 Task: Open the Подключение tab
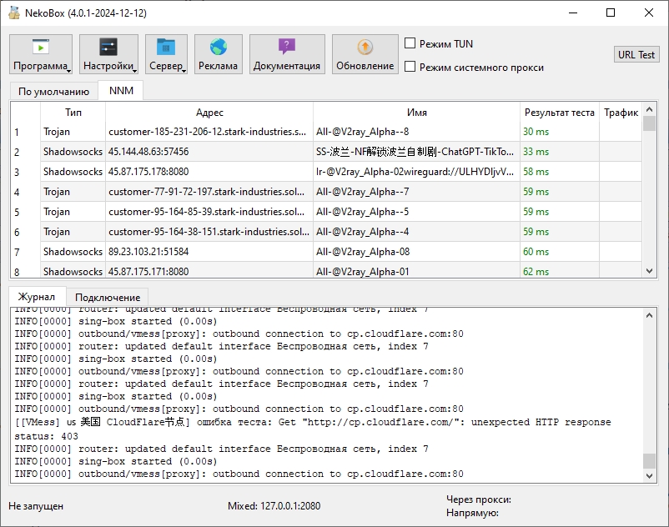pyautogui.click(x=108, y=295)
